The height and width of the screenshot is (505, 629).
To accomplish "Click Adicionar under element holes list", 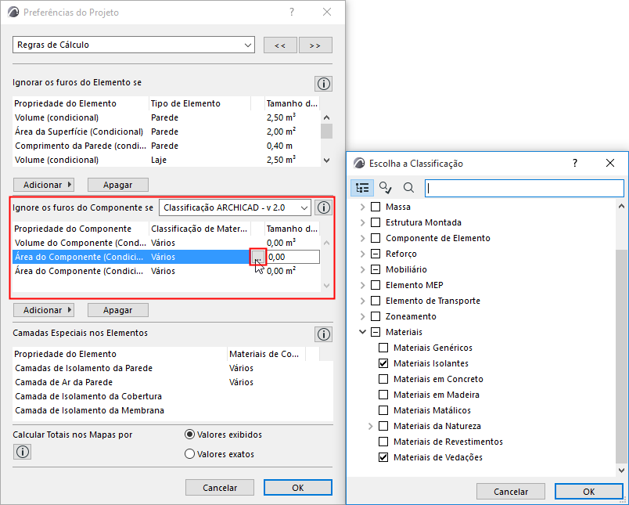I will click(44, 185).
